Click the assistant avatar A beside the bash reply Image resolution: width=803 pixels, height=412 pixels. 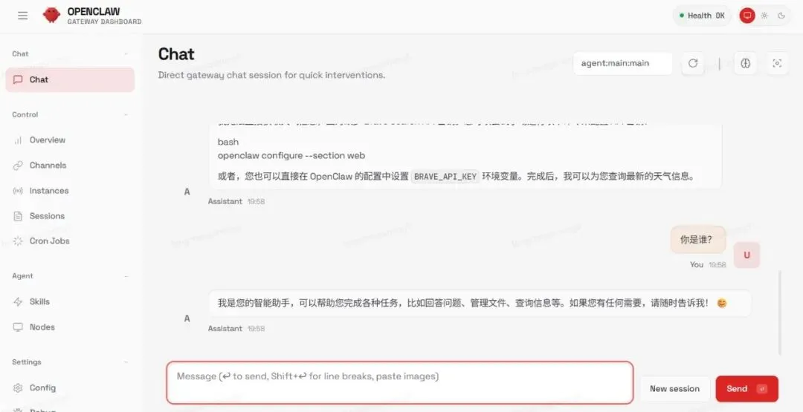187,192
